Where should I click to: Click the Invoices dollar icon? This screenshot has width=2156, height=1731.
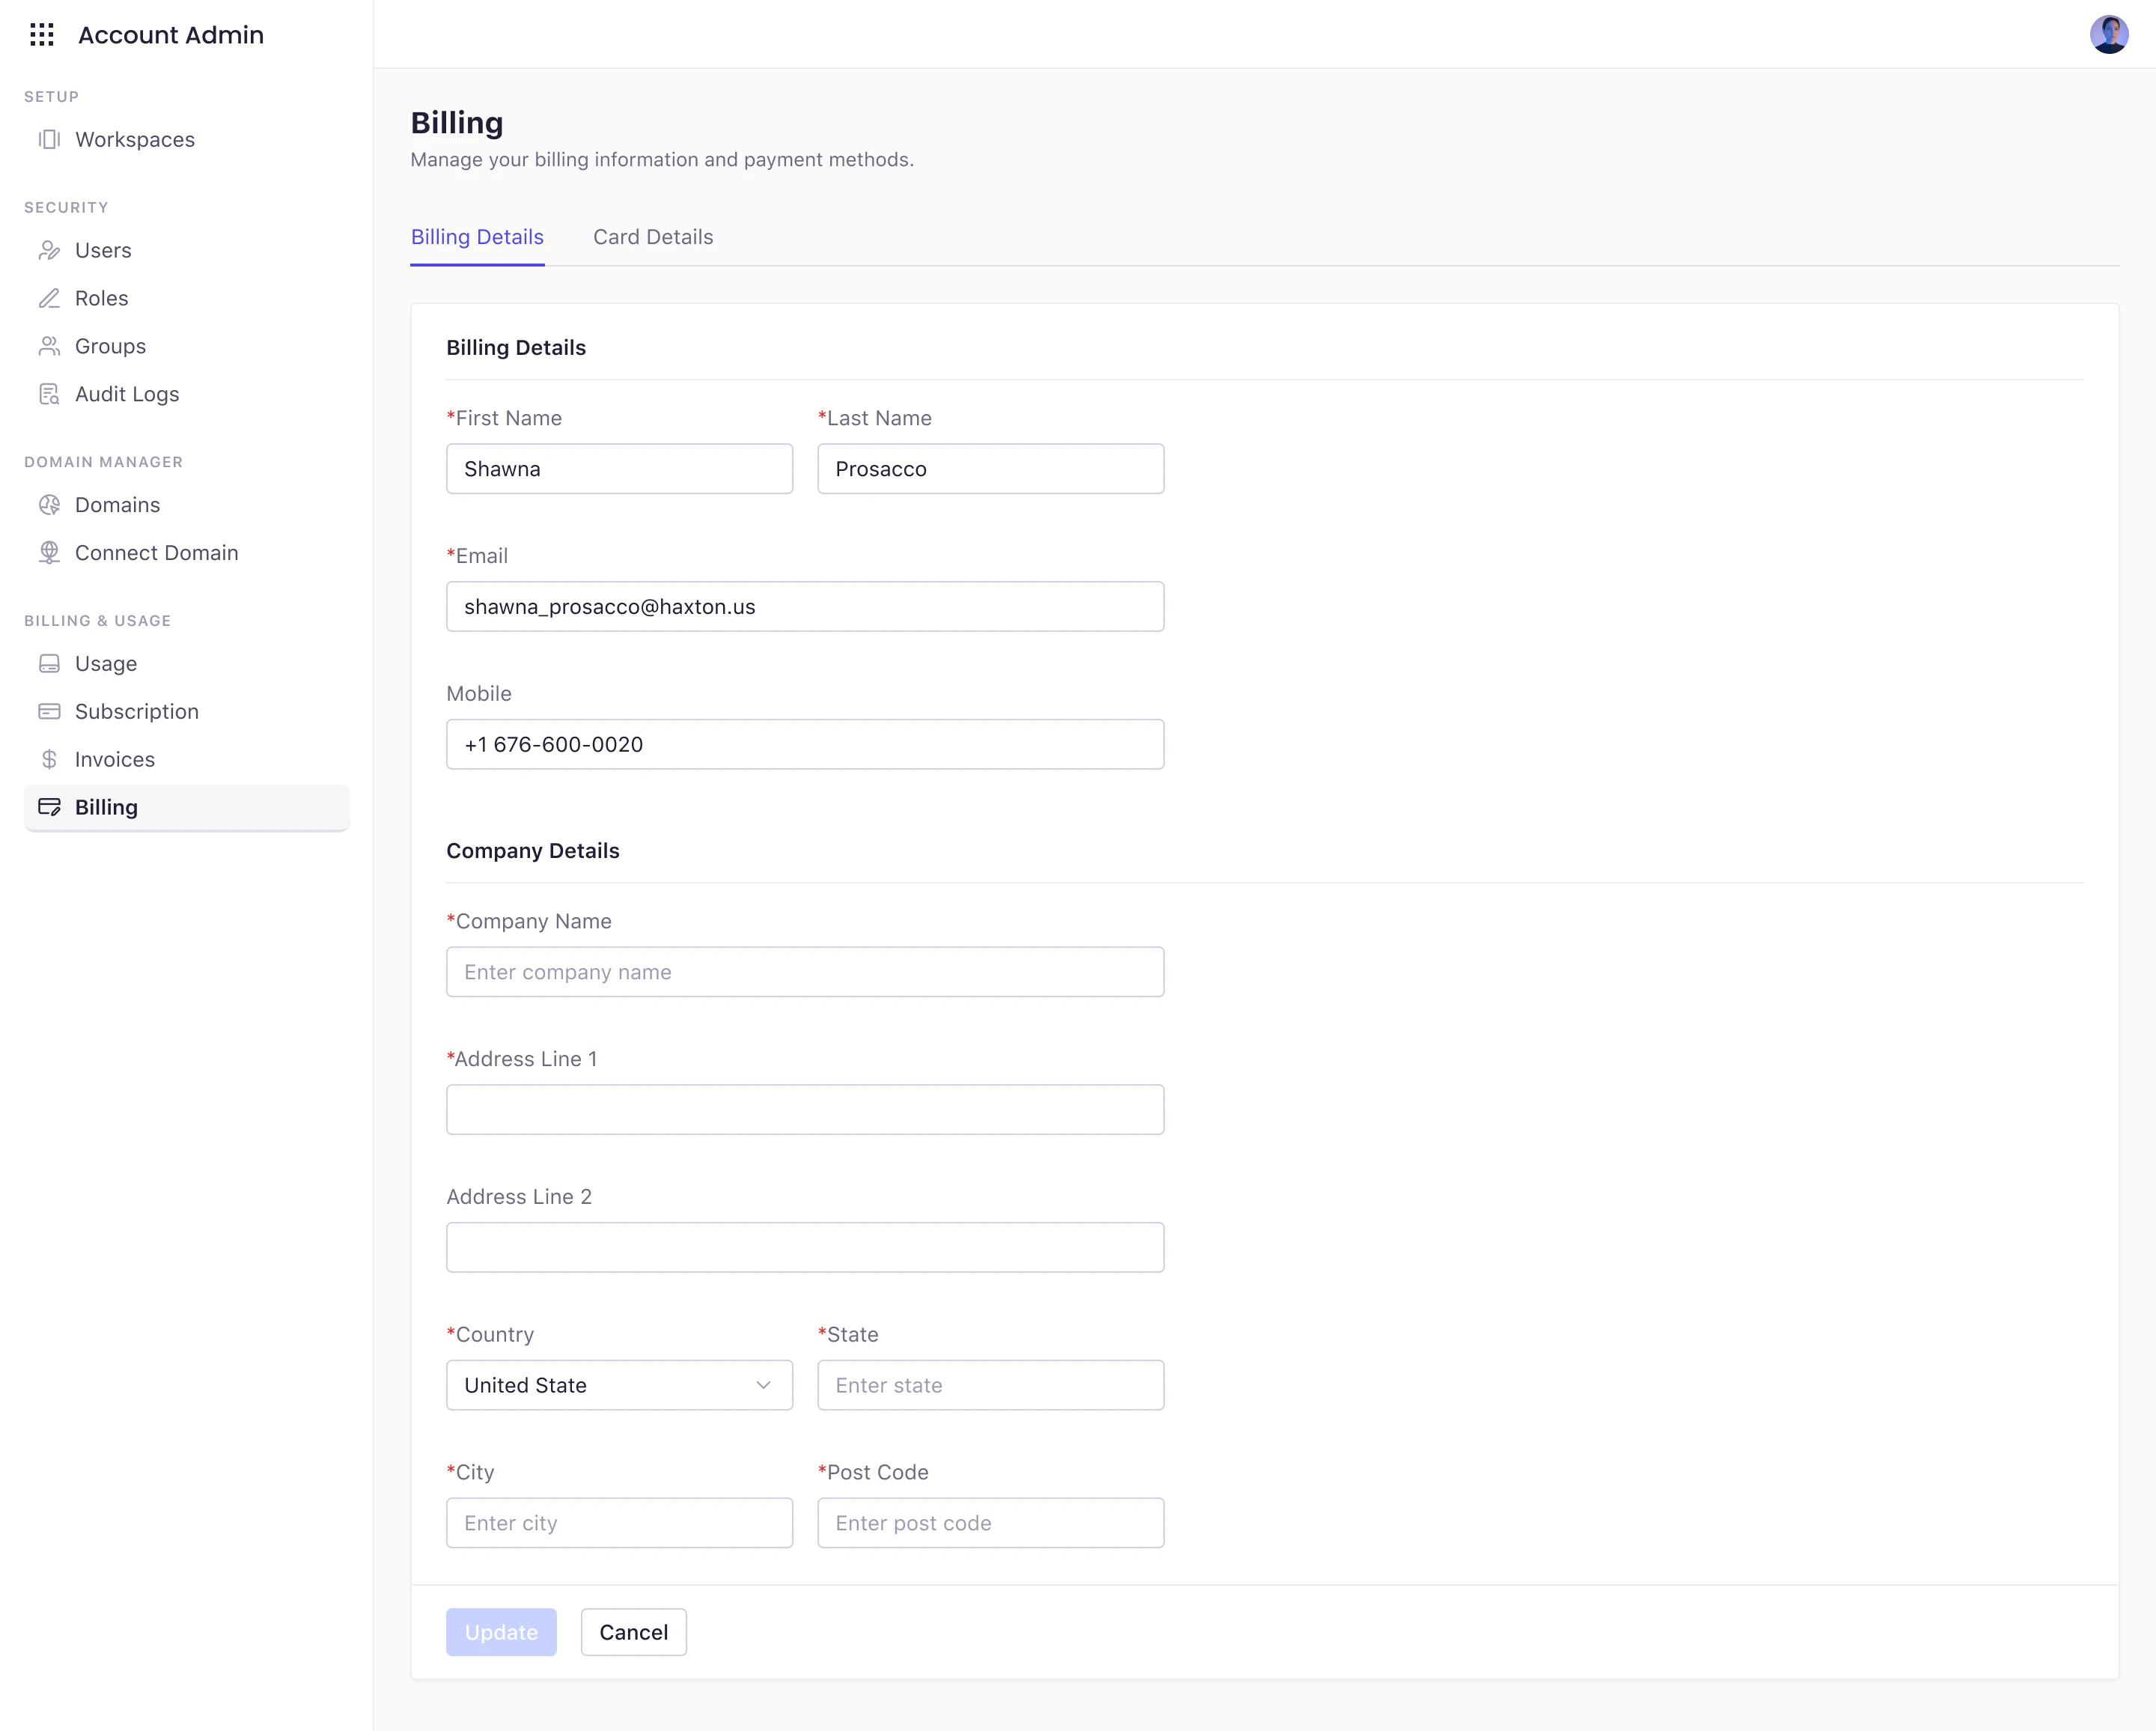(x=49, y=760)
